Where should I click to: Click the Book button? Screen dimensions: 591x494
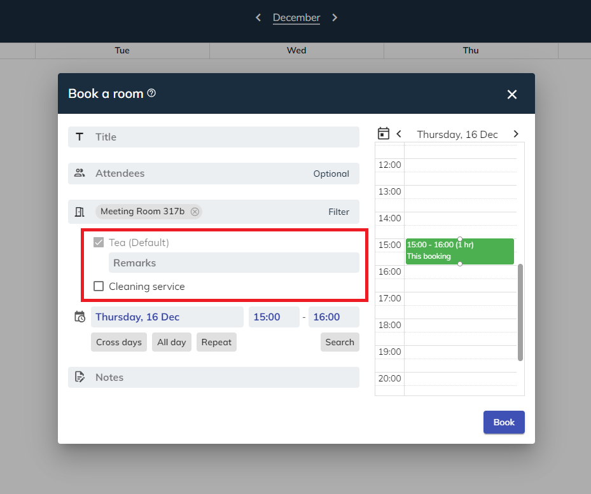click(504, 422)
